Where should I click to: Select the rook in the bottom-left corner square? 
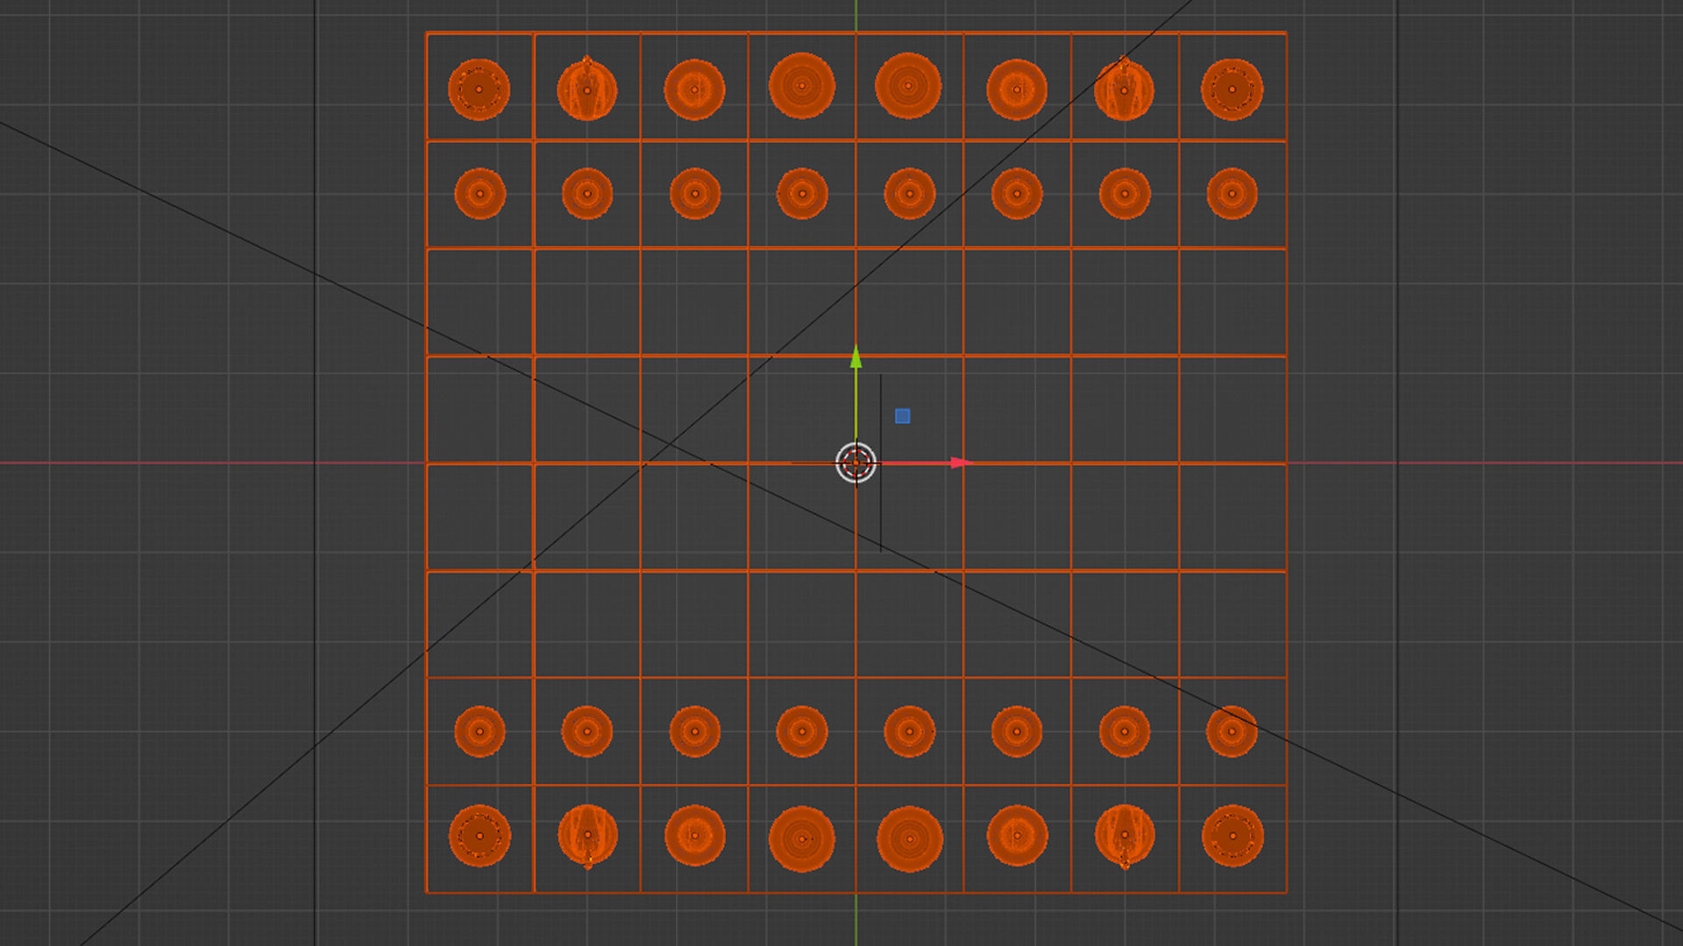(479, 836)
